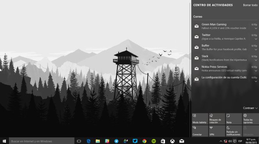Expand the Twitter notification chevron
Viewport: 259px width, 144px height.
coord(256,39)
